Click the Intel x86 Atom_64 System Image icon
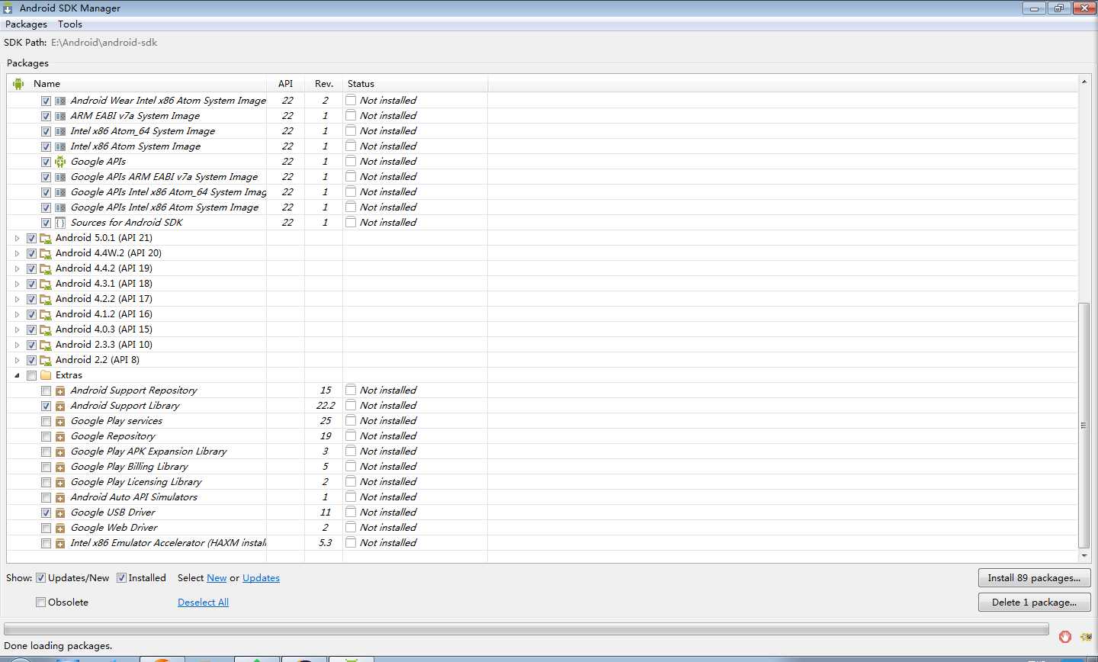Screen dimensions: 1098x662 (x=60, y=131)
